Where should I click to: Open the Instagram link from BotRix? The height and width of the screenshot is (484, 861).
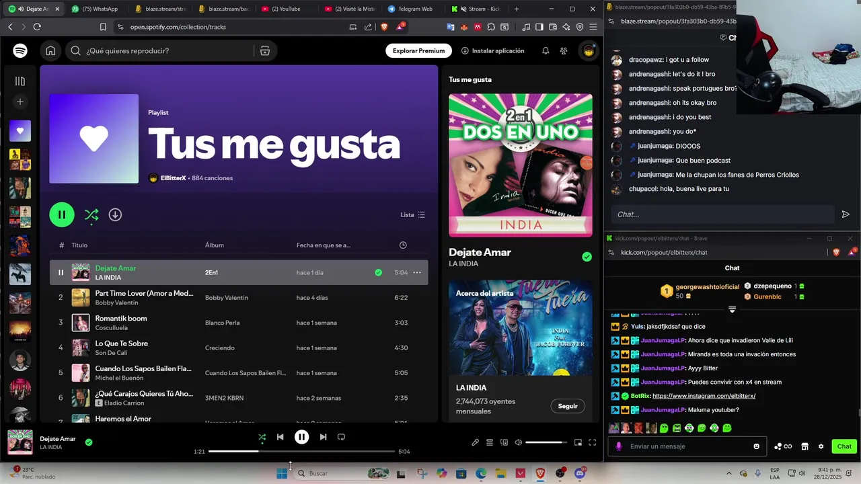(x=704, y=396)
